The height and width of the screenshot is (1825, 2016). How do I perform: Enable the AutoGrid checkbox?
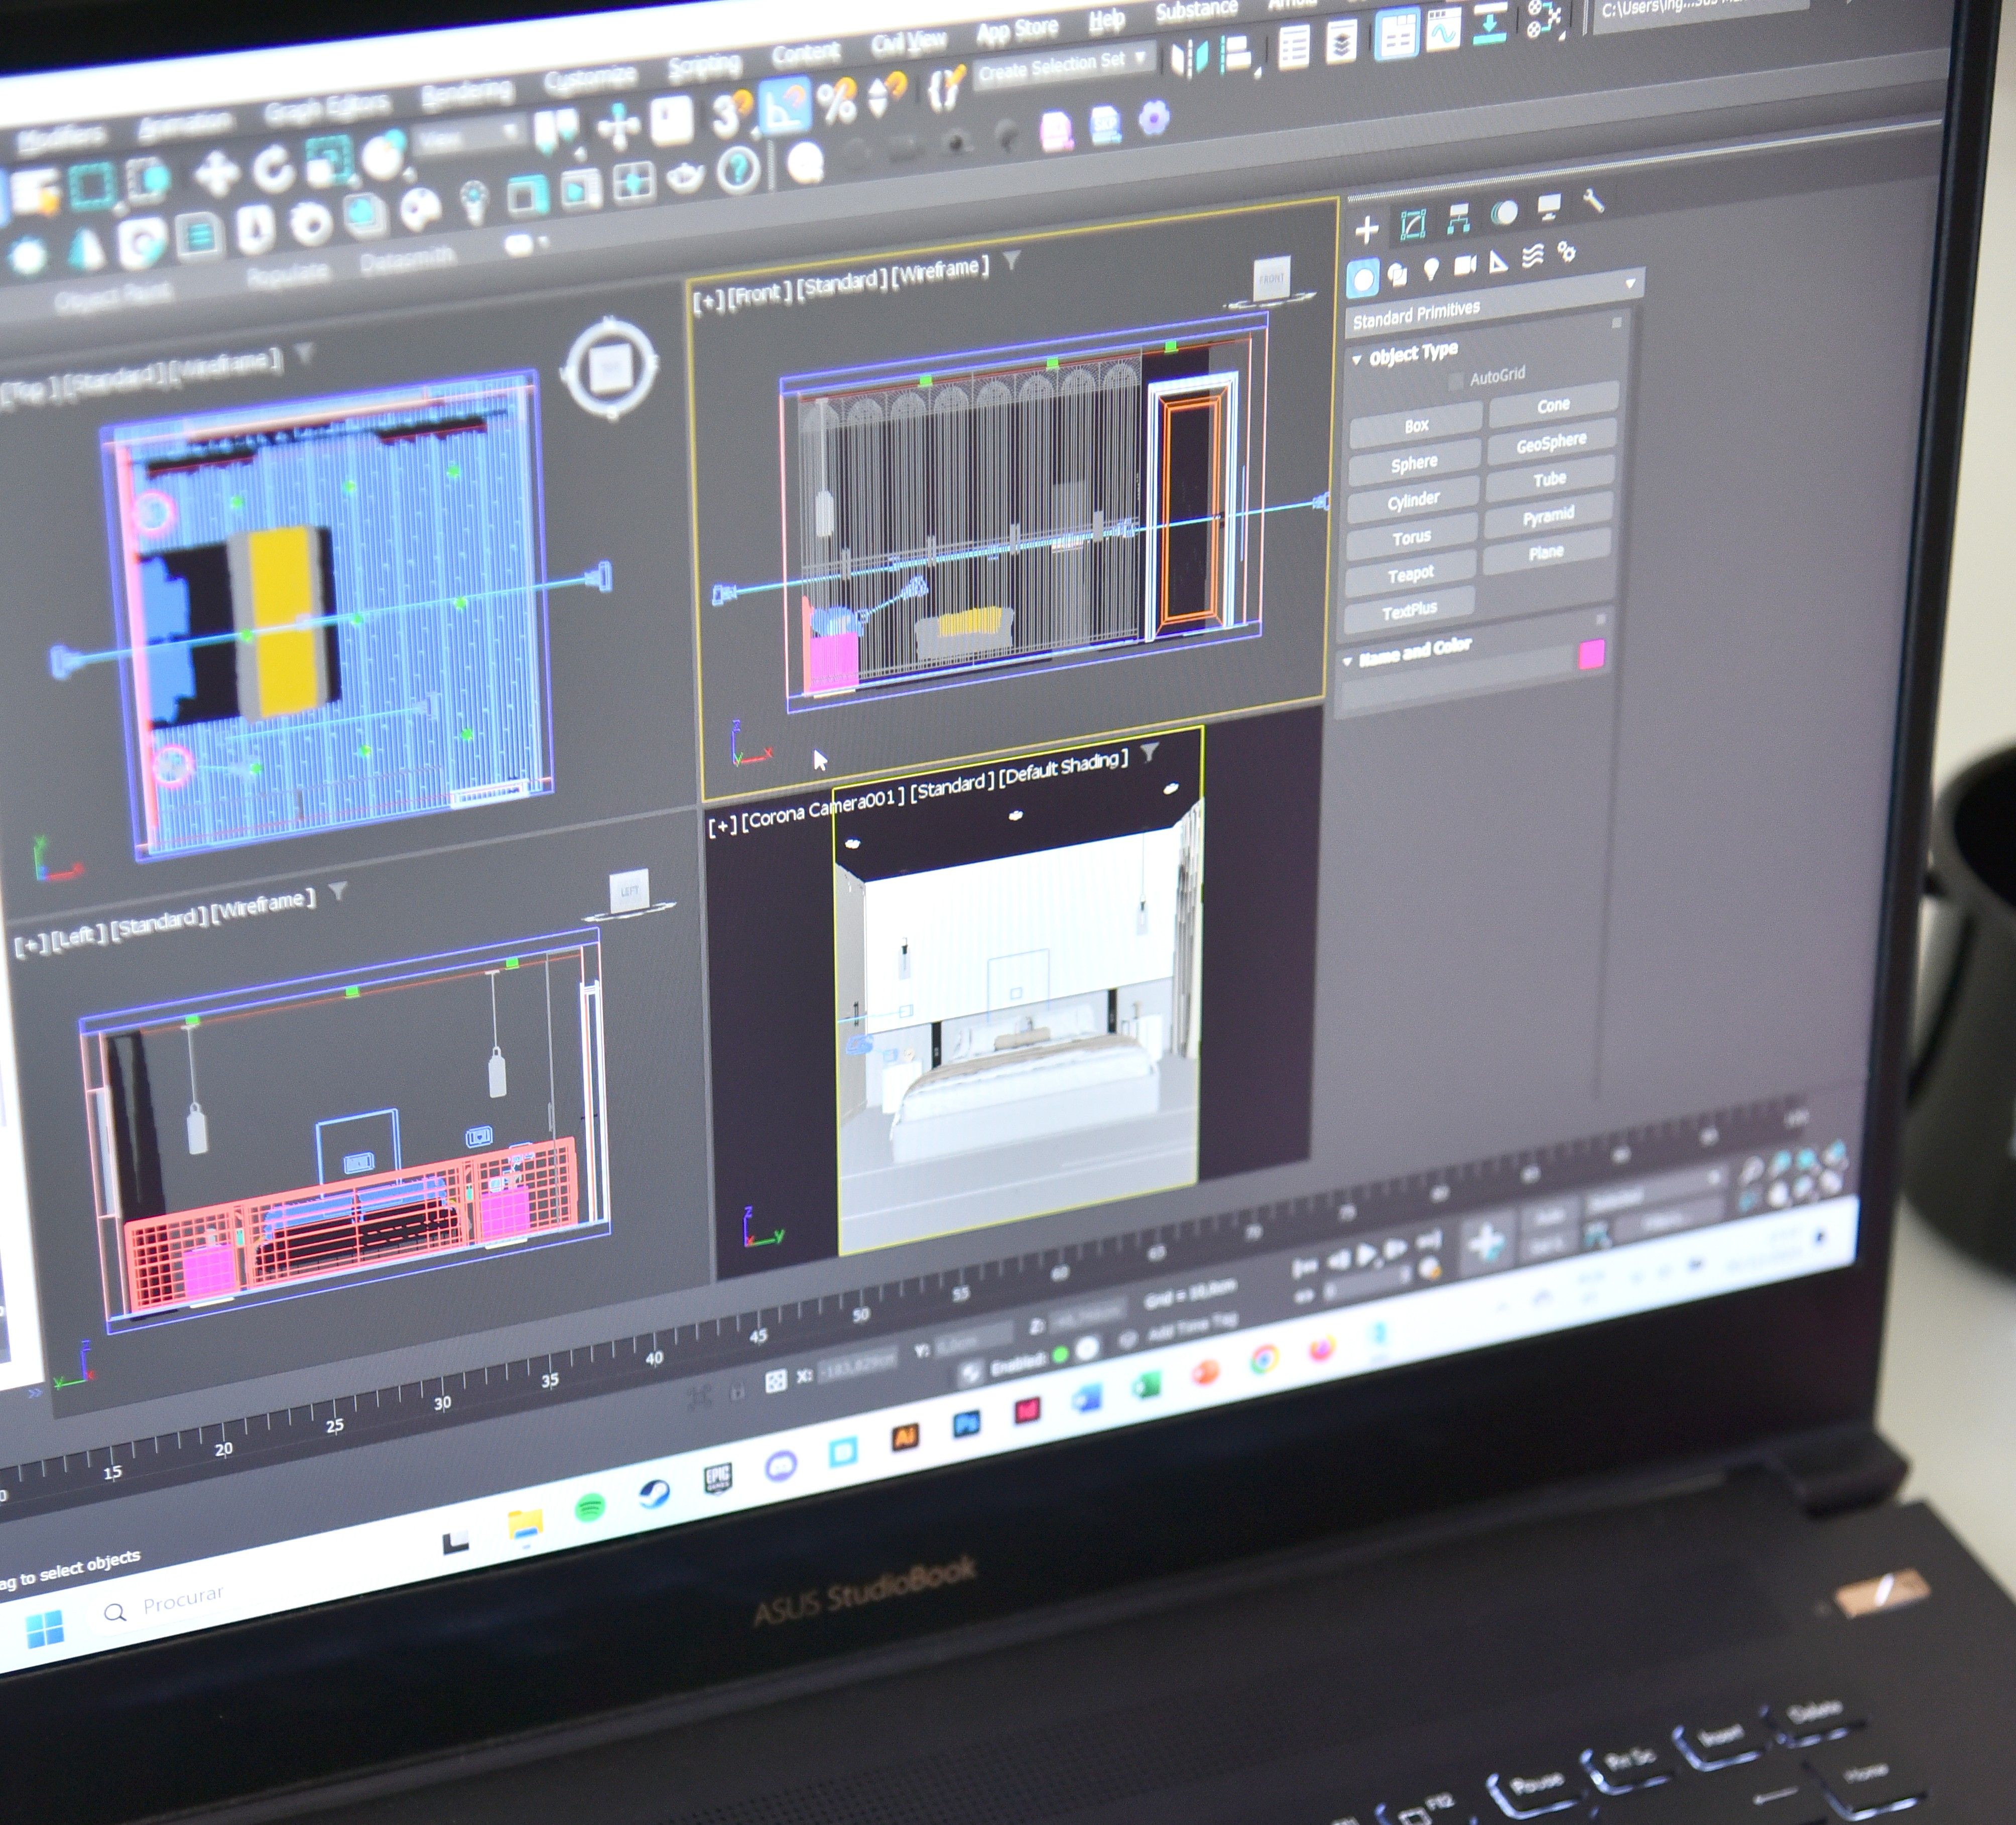coord(1456,380)
